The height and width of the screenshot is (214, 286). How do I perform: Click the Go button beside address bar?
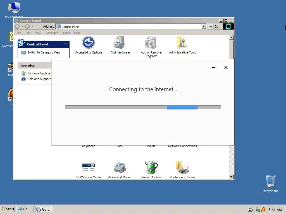(x=214, y=26)
